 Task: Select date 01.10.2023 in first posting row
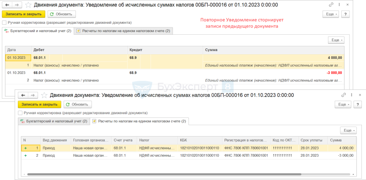tap(18, 58)
